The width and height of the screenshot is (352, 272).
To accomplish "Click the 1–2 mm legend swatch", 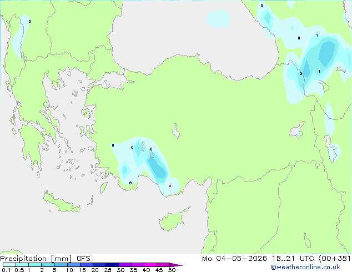I will [x=35, y=265].
